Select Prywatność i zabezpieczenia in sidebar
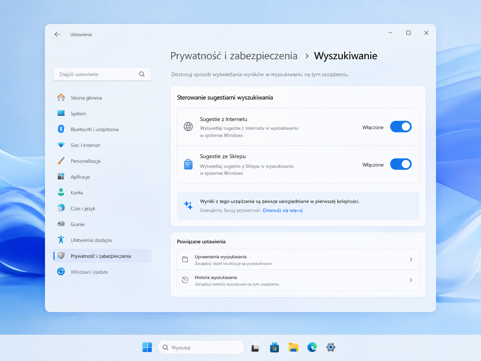The height and width of the screenshot is (361, 481). 102,256
